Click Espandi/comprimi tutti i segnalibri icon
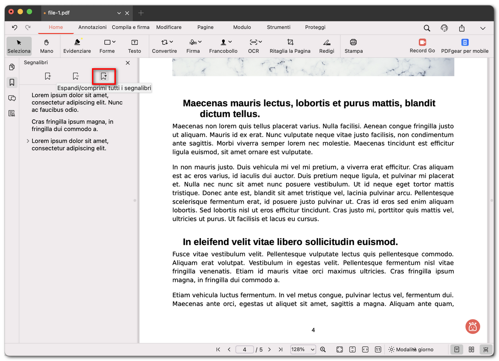This screenshot has width=499, height=361. 104,76
